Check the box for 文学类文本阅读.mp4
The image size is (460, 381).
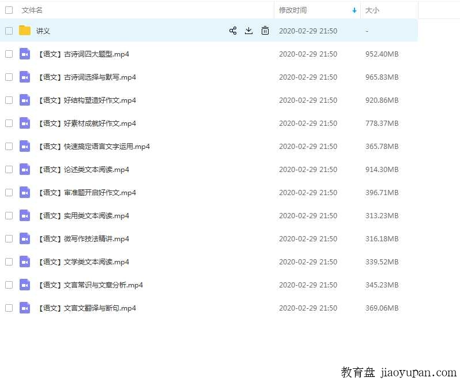click(9, 262)
